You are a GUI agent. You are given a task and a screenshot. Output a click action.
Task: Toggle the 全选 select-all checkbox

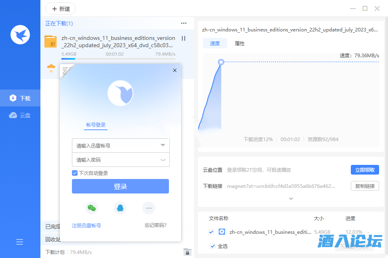pyautogui.click(x=213, y=246)
